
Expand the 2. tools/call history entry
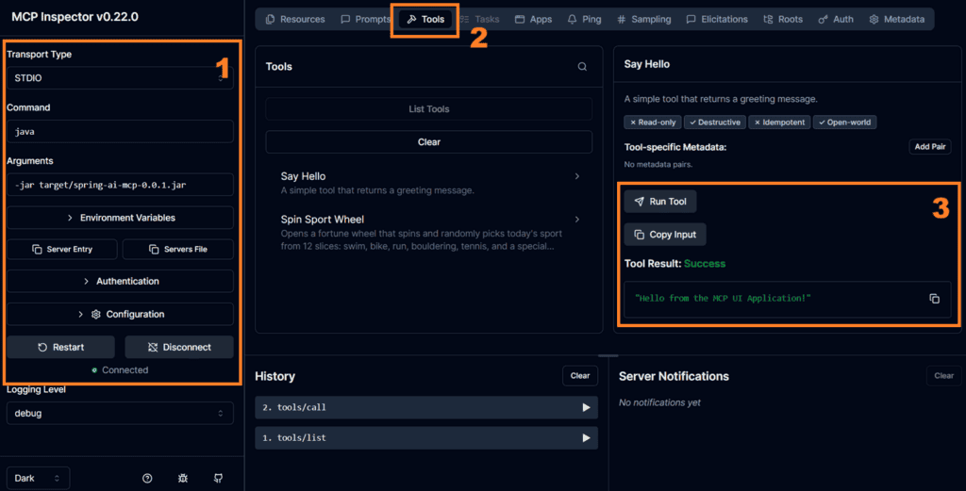pyautogui.click(x=426, y=407)
